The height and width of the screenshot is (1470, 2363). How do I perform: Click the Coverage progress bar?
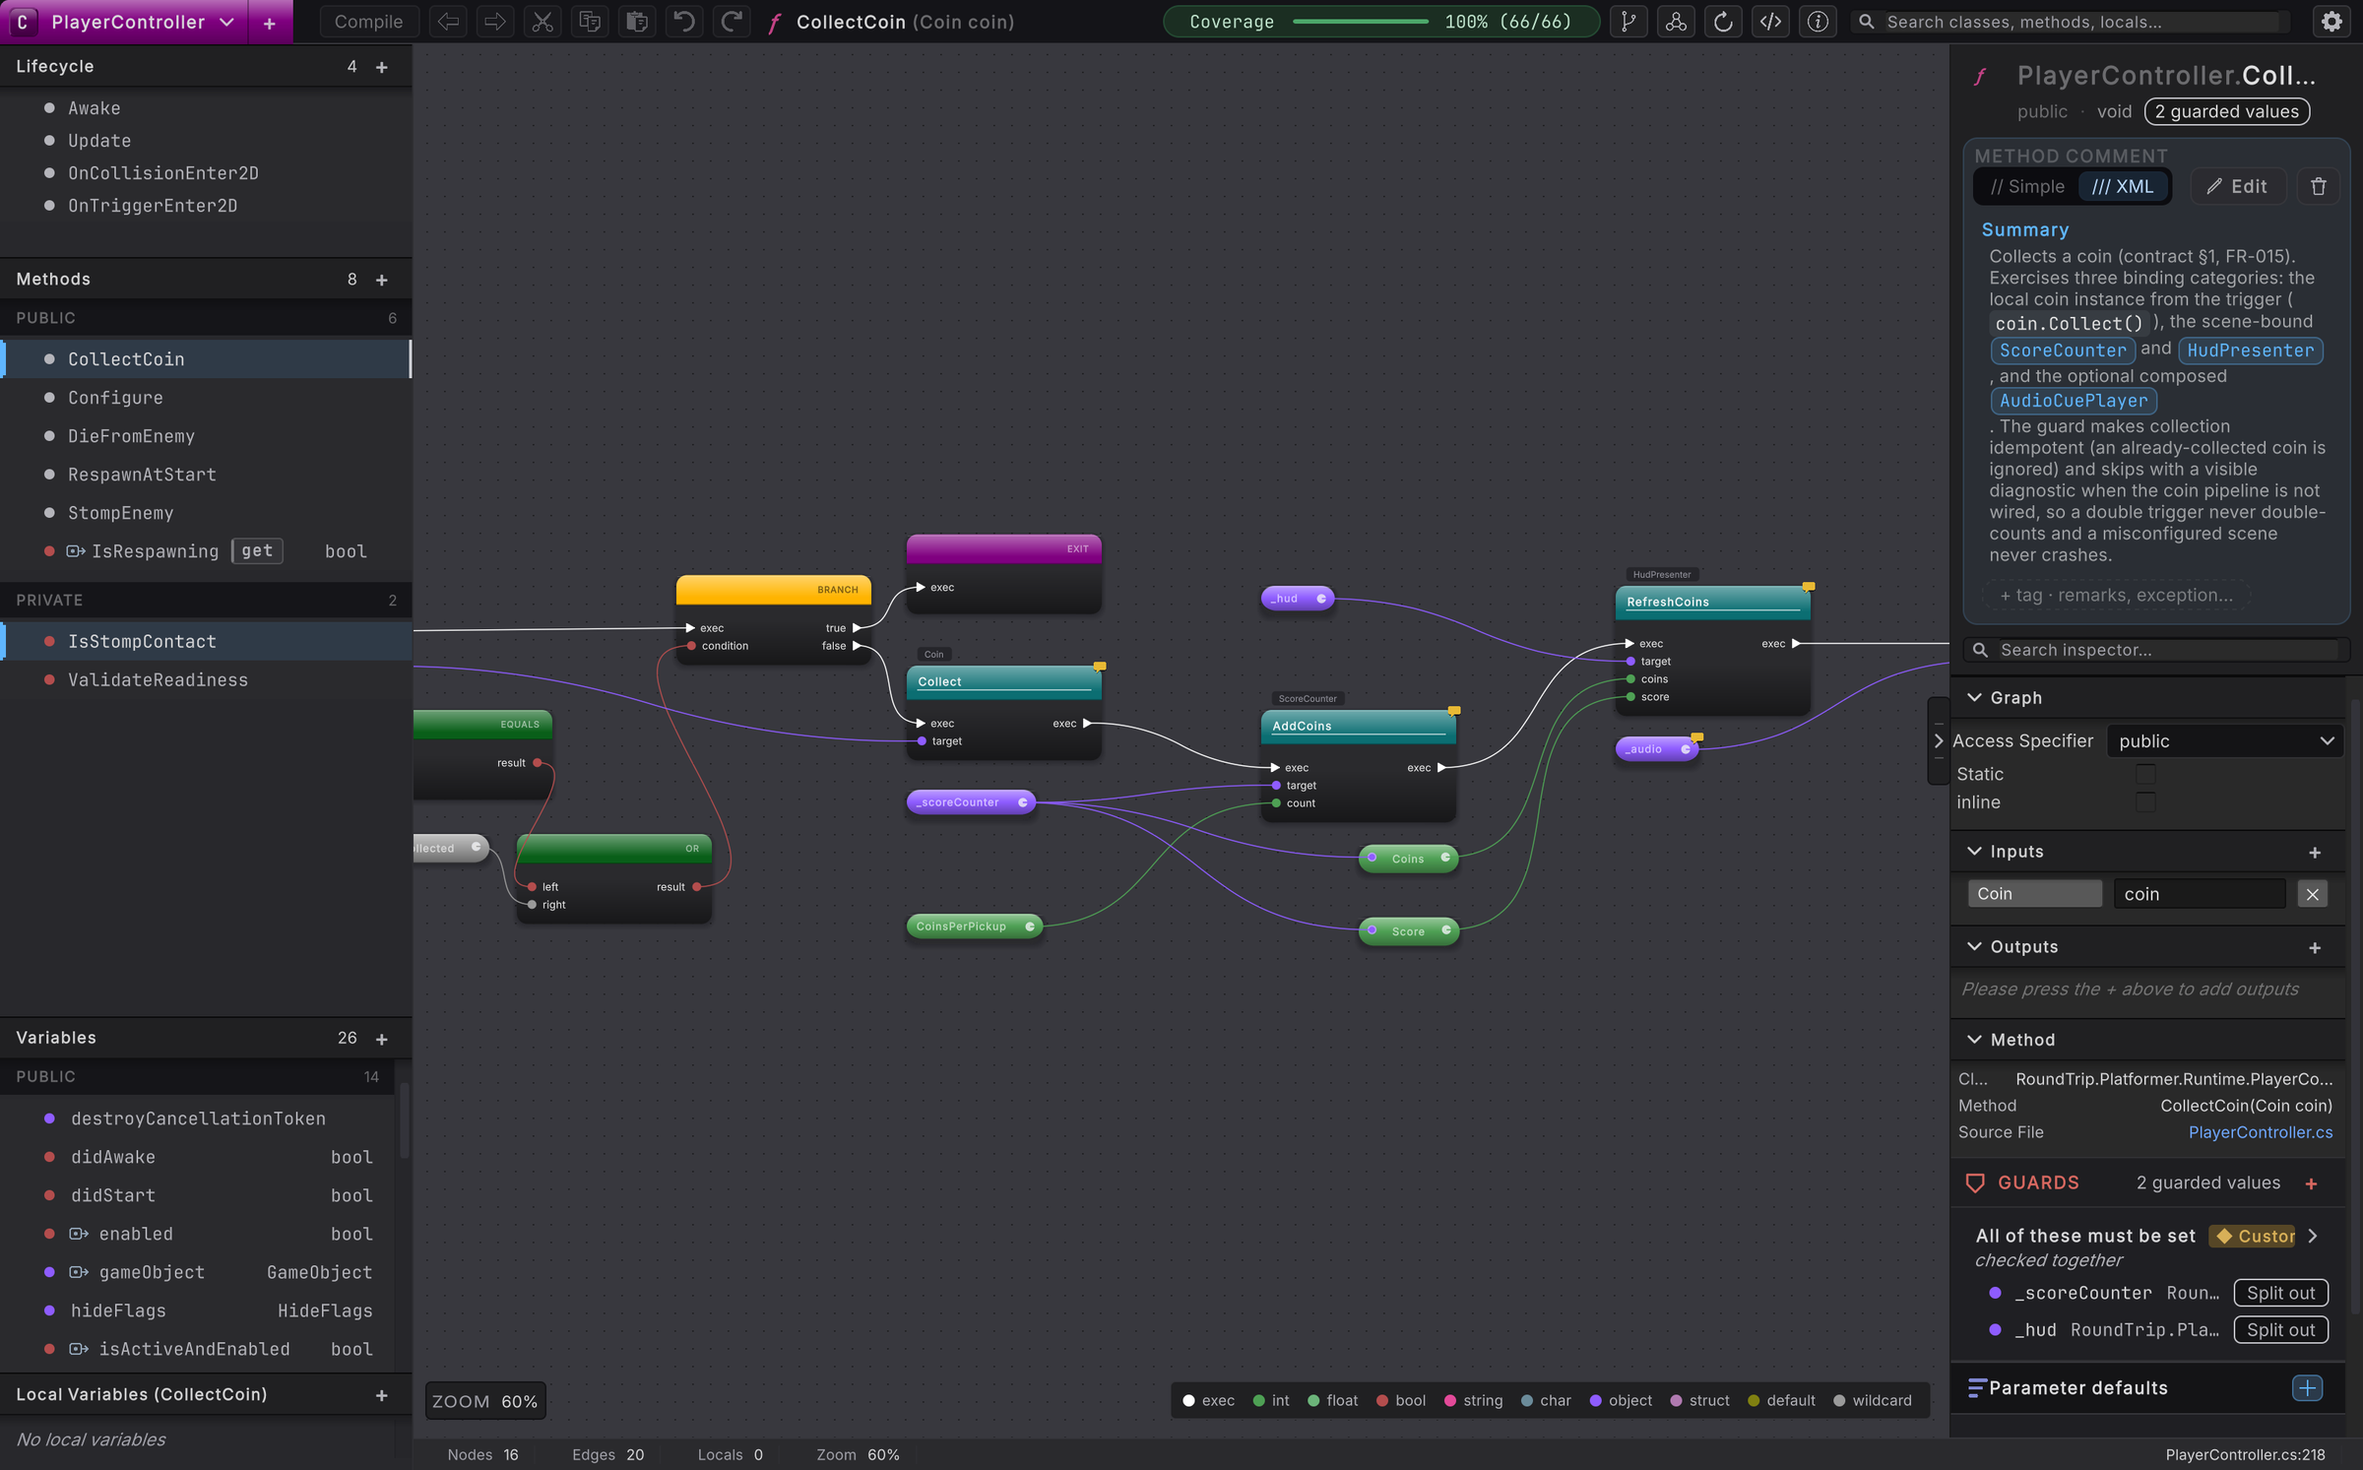(x=1361, y=22)
